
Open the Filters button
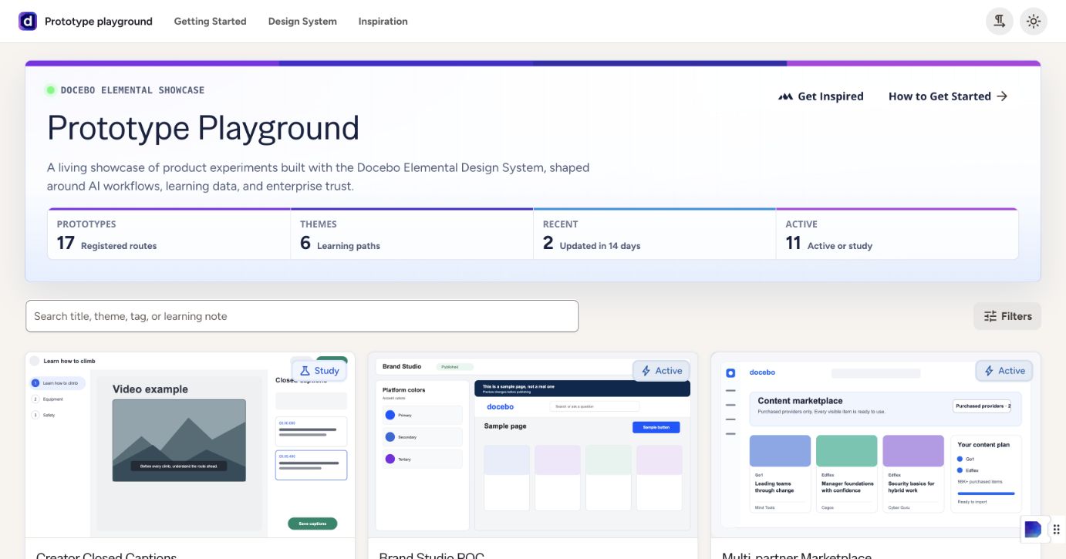(1007, 316)
